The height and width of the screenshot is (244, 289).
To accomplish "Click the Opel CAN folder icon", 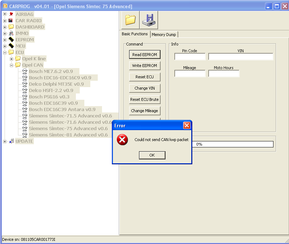I will [x=18, y=65].
